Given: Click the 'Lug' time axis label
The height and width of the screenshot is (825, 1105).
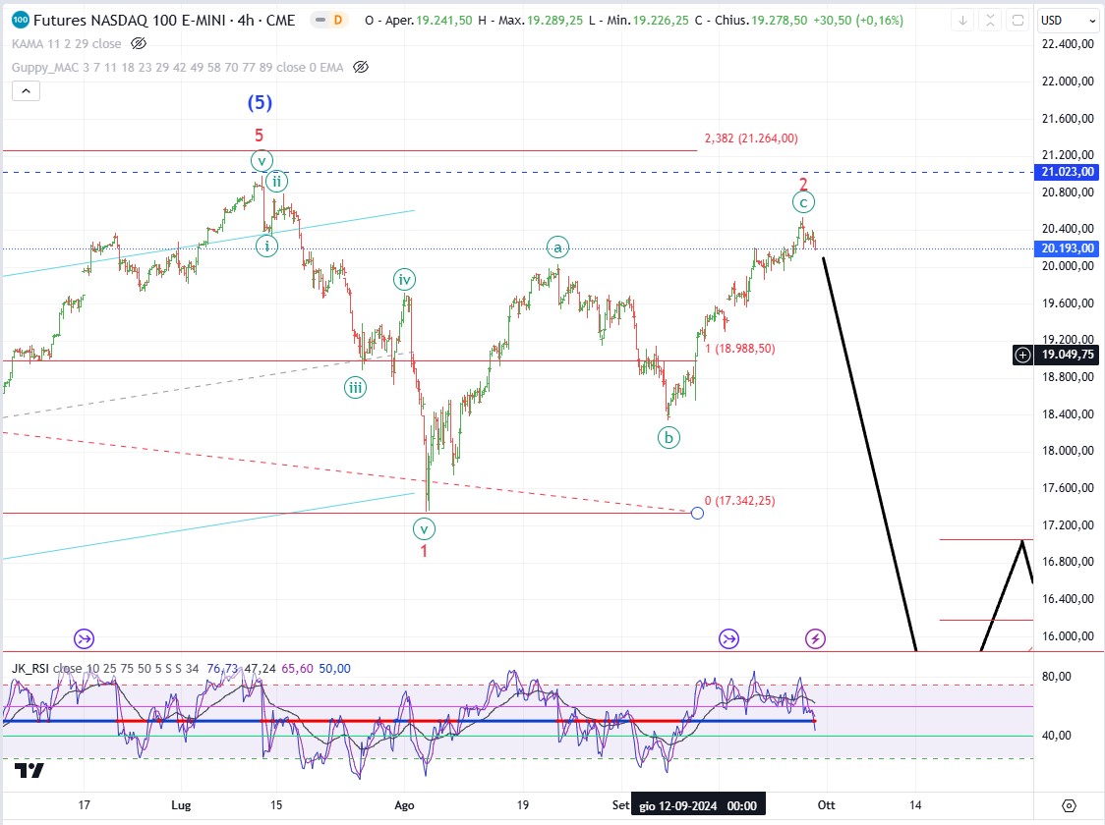Looking at the screenshot, I should [x=181, y=805].
